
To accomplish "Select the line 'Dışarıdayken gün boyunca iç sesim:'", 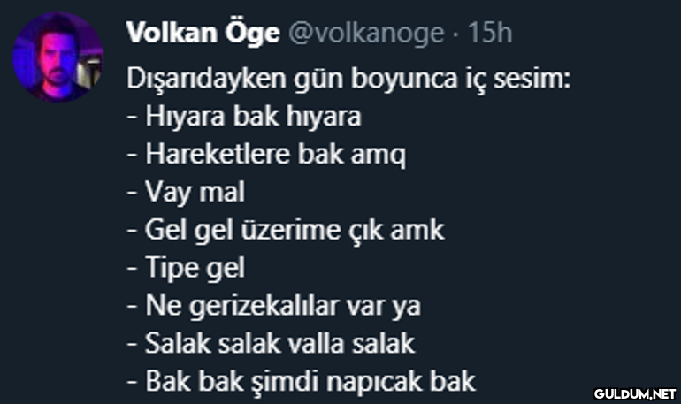I will [x=348, y=80].
